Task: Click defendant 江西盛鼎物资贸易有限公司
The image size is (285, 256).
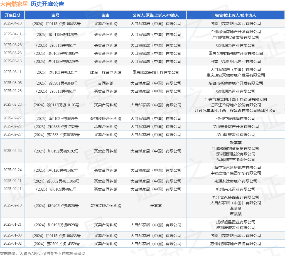Action: click(x=235, y=148)
